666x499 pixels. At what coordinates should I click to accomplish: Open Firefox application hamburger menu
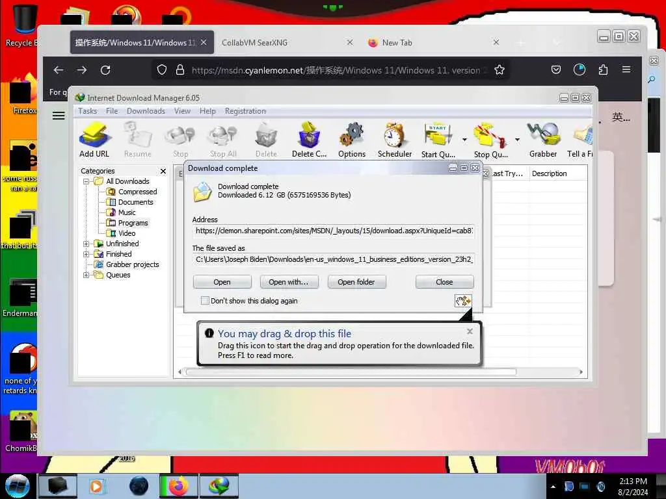(x=626, y=70)
